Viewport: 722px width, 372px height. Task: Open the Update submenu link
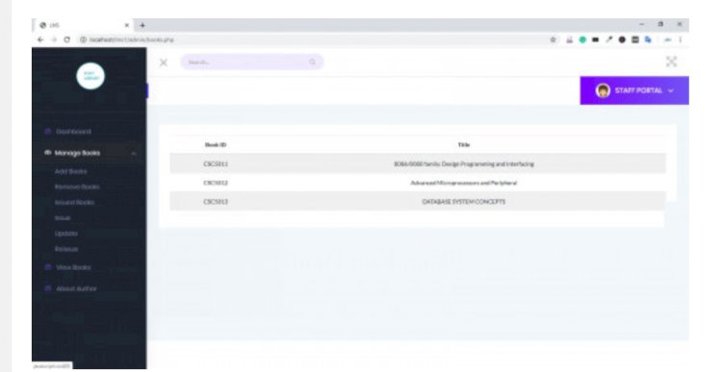(66, 234)
